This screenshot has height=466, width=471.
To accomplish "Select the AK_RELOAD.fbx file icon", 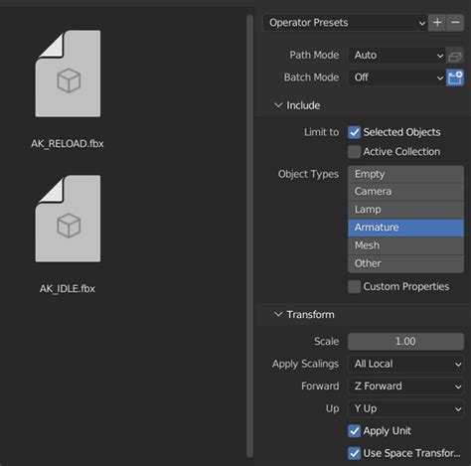I will click(68, 74).
